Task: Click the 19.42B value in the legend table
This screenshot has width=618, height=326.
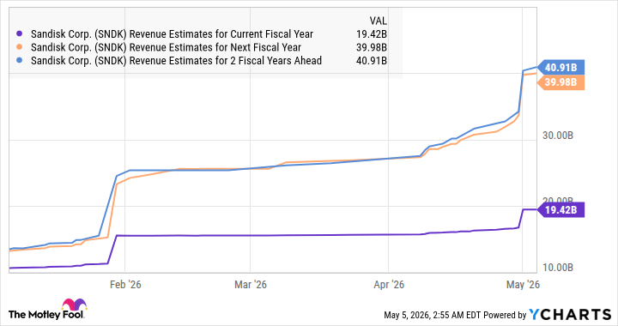Action: coord(372,34)
